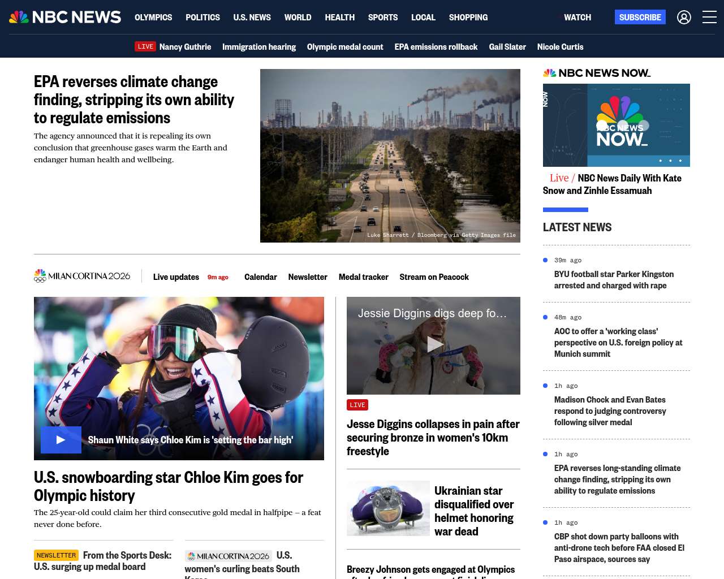The width and height of the screenshot is (724, 579).
Task: Click the NBC News Now live stream thumbnail
Action: click(617, 125)
